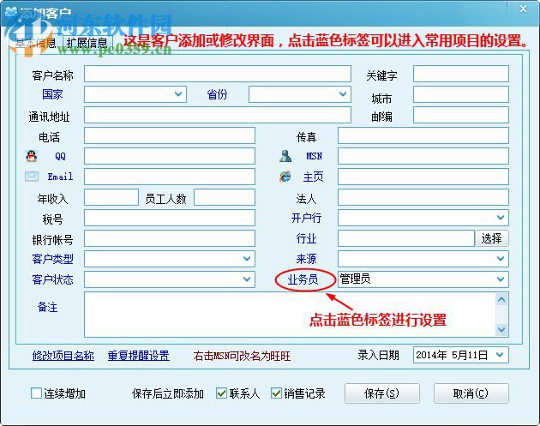Click the app icon in the title bar

point(11,12)
